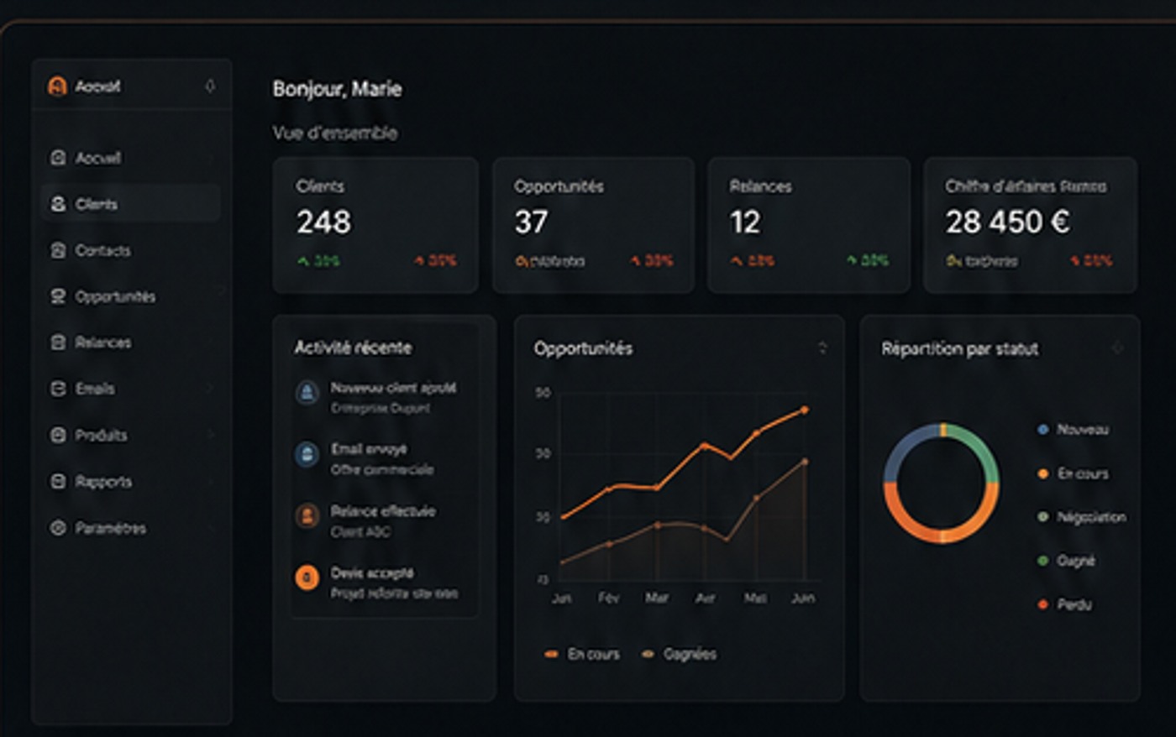Click the Relances 12 stat card
Image resolution: width=1176 pixels, height=737 pixels.
point(809,225)
